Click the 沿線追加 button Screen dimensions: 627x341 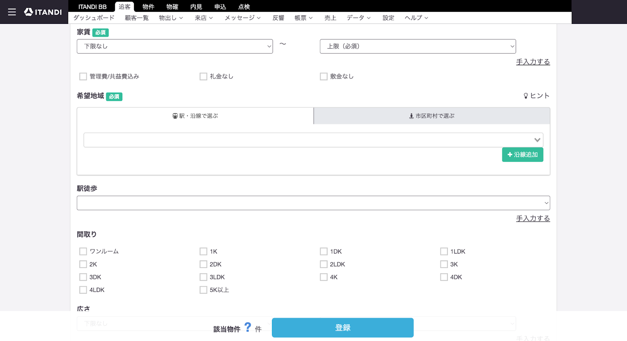tap(522, 155)
